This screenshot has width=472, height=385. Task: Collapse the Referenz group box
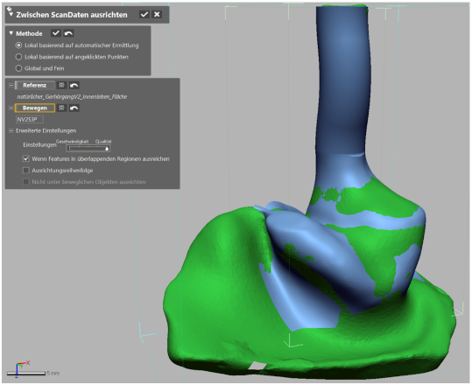[x=11, y=85]
